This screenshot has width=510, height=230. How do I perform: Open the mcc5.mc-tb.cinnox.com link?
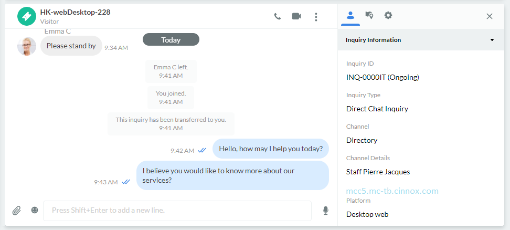[x=392, y=191]
